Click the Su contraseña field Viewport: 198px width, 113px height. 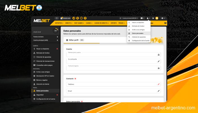pos(113,61)
